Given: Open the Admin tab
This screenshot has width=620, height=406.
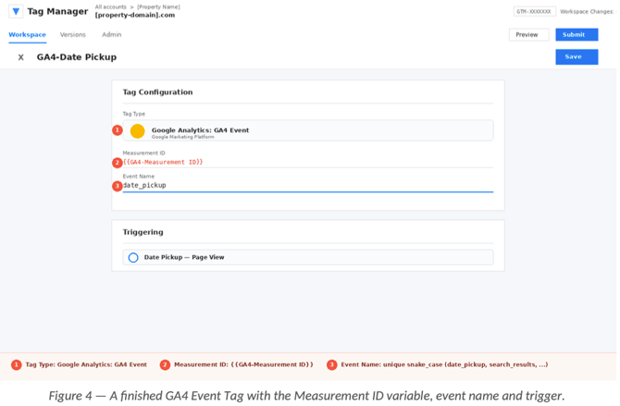Looking at the screenshot, I should point(112,35).
